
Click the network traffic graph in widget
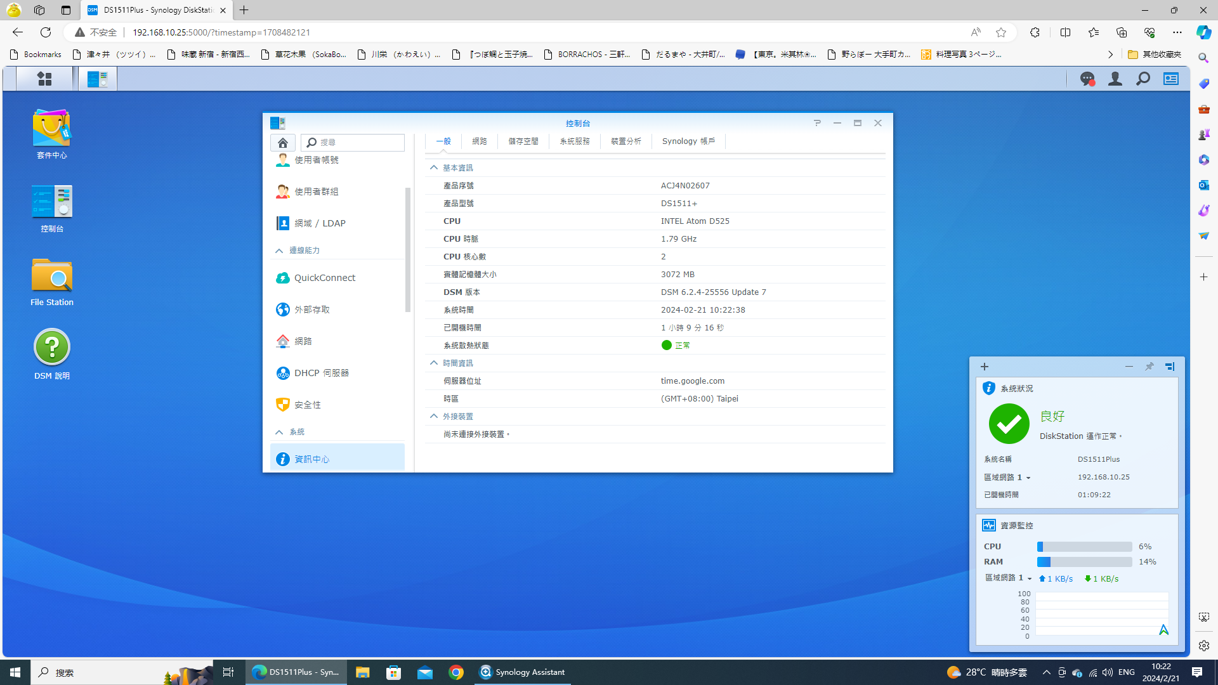point(1102,614)
